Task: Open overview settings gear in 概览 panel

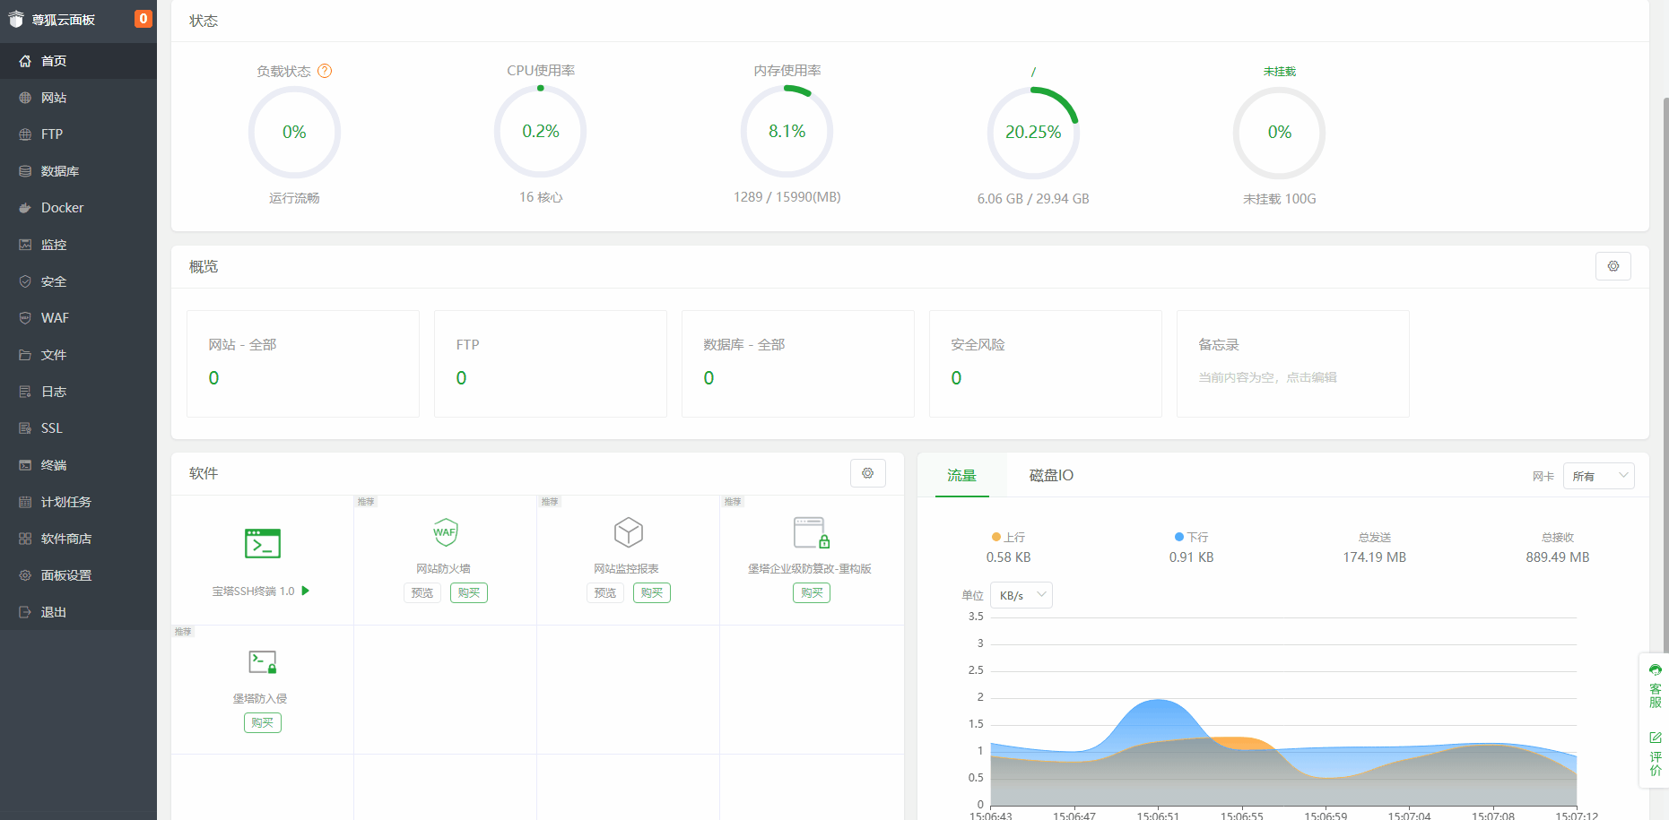Action: pos(1612,266)
